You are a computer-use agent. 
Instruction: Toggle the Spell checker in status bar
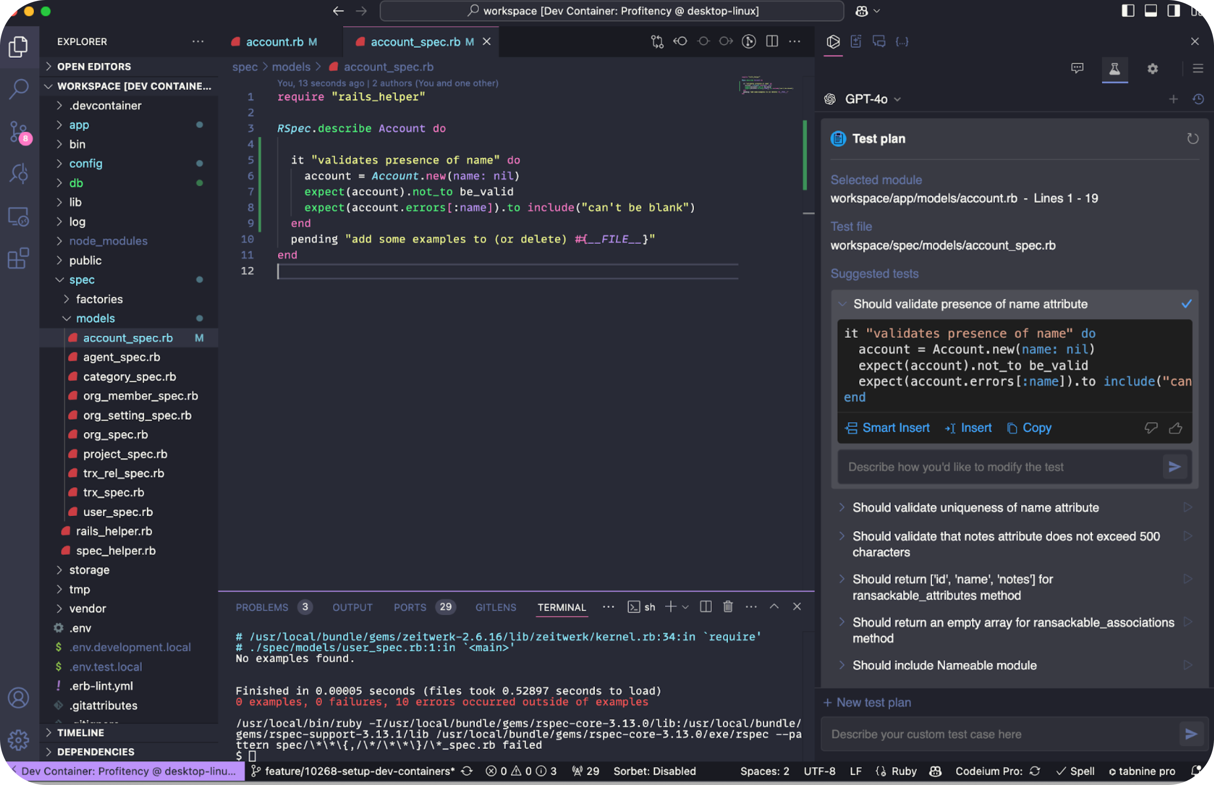[1075, 771]
